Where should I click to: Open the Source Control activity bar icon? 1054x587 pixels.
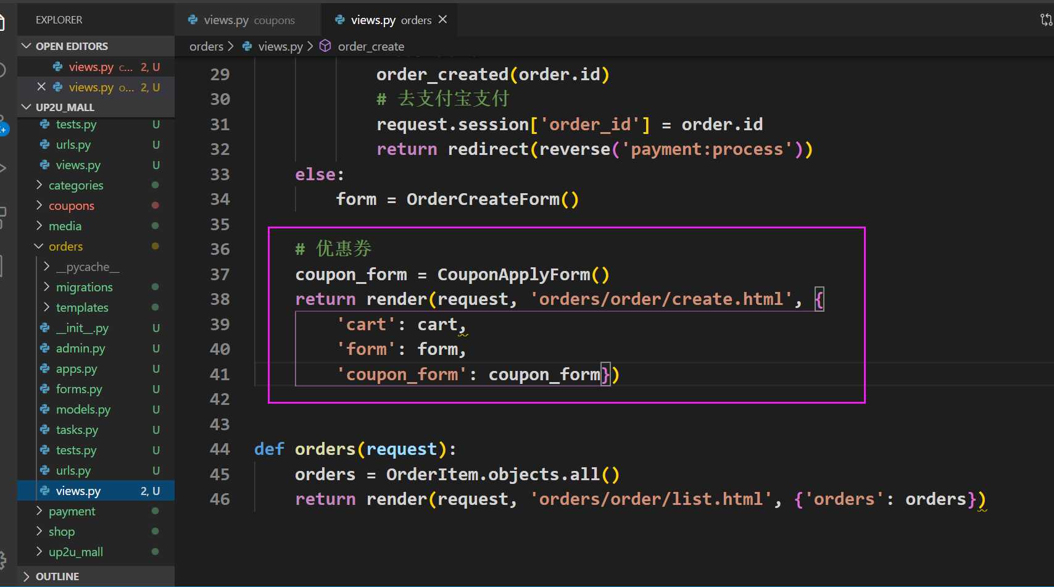(2, 125)
